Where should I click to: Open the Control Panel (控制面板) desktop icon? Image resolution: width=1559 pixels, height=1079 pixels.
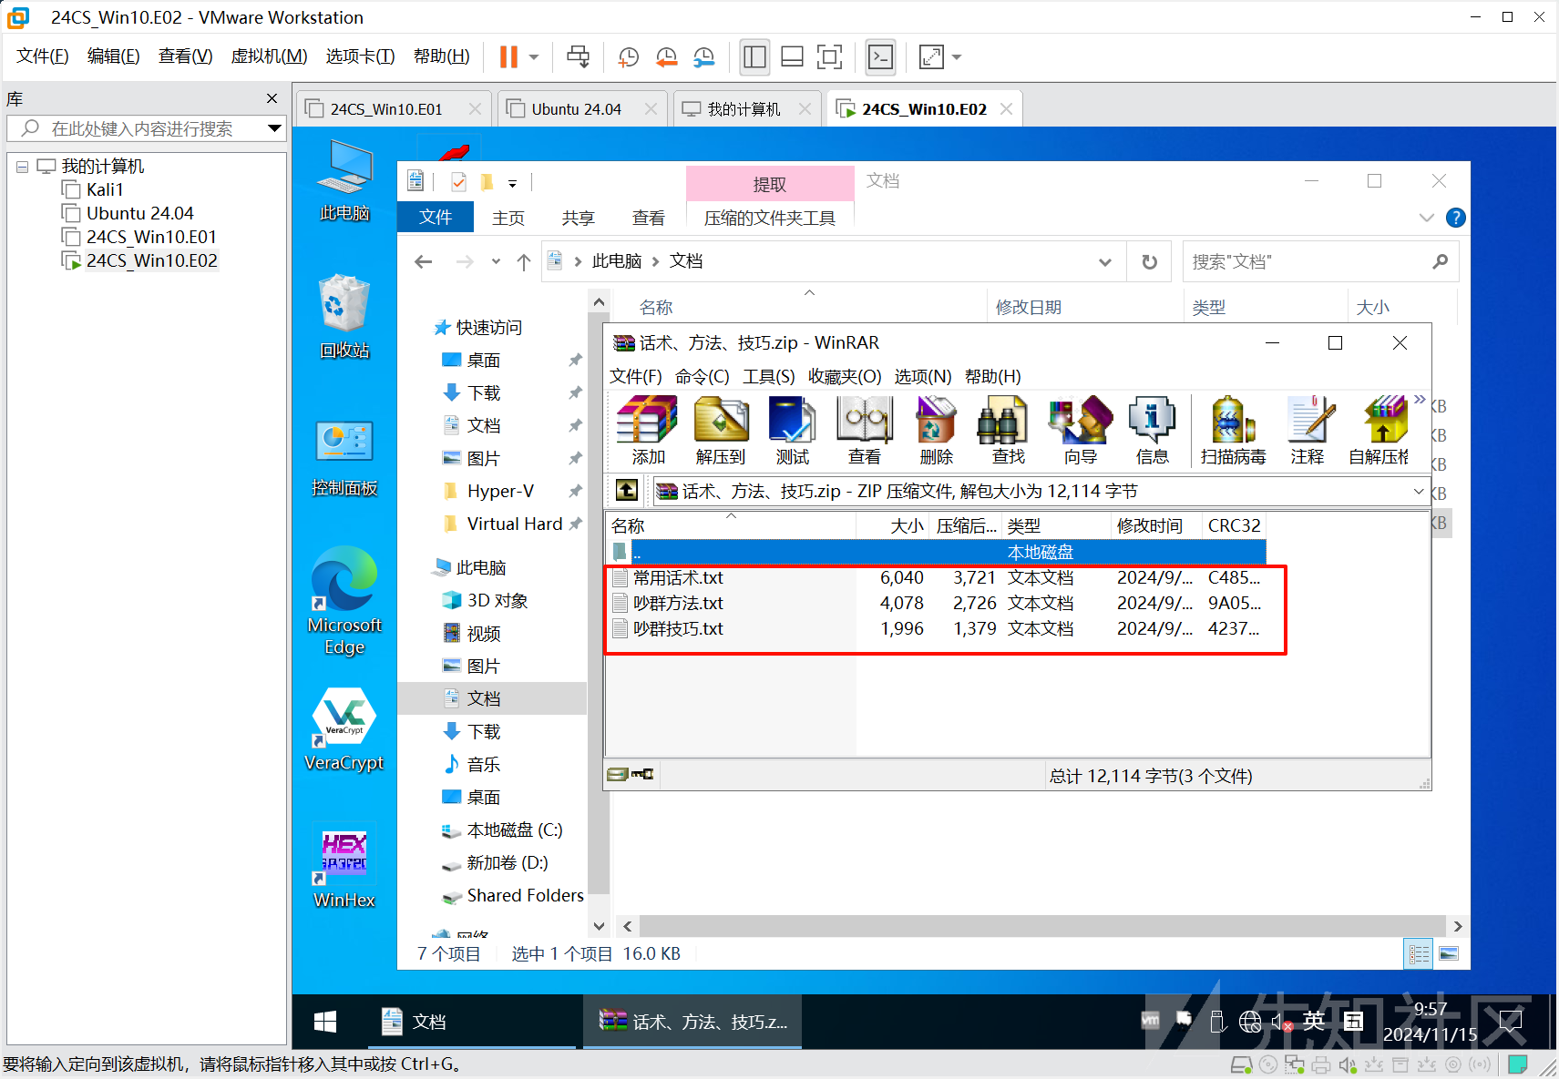(344, 458)
